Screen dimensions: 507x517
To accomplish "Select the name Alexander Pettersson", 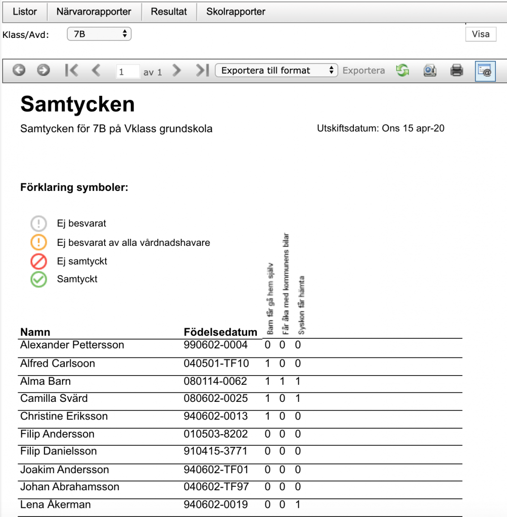I will (x=72, y=345).
